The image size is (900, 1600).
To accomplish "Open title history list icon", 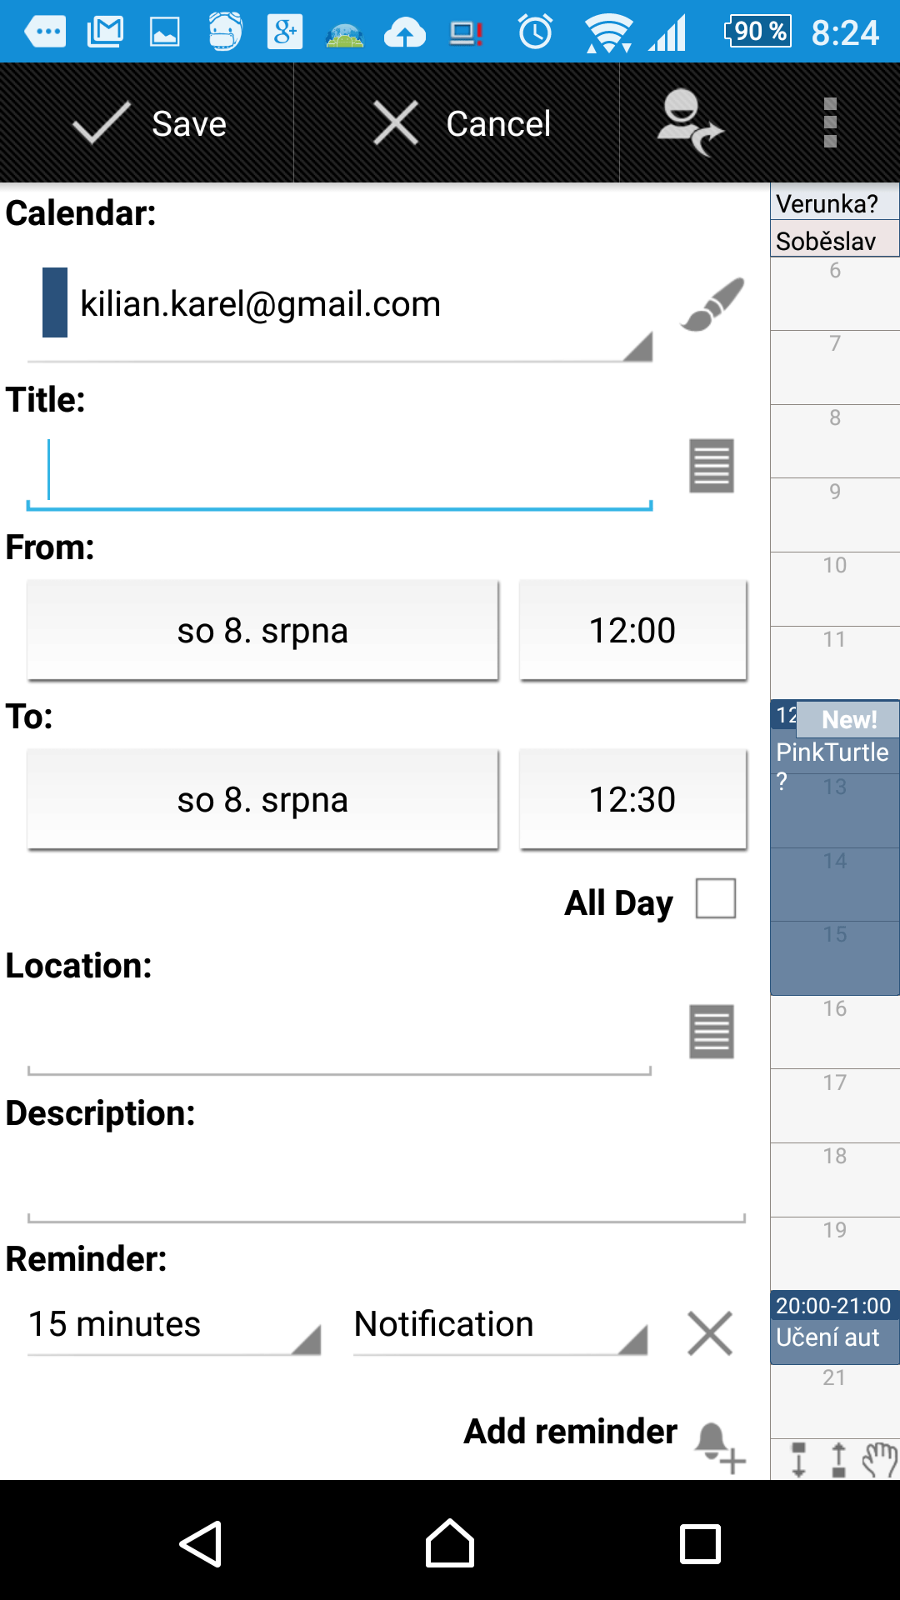I will click(712, 466).
